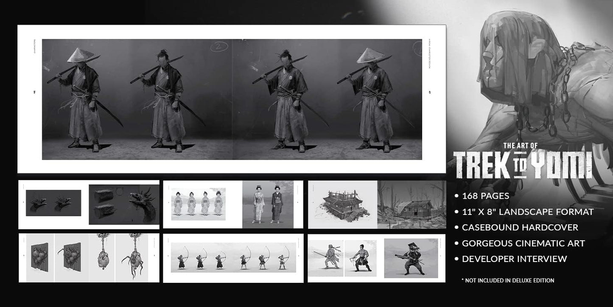613x307 pixels.
Task: Open the kimono women character spread
Action: click(233, 204)
